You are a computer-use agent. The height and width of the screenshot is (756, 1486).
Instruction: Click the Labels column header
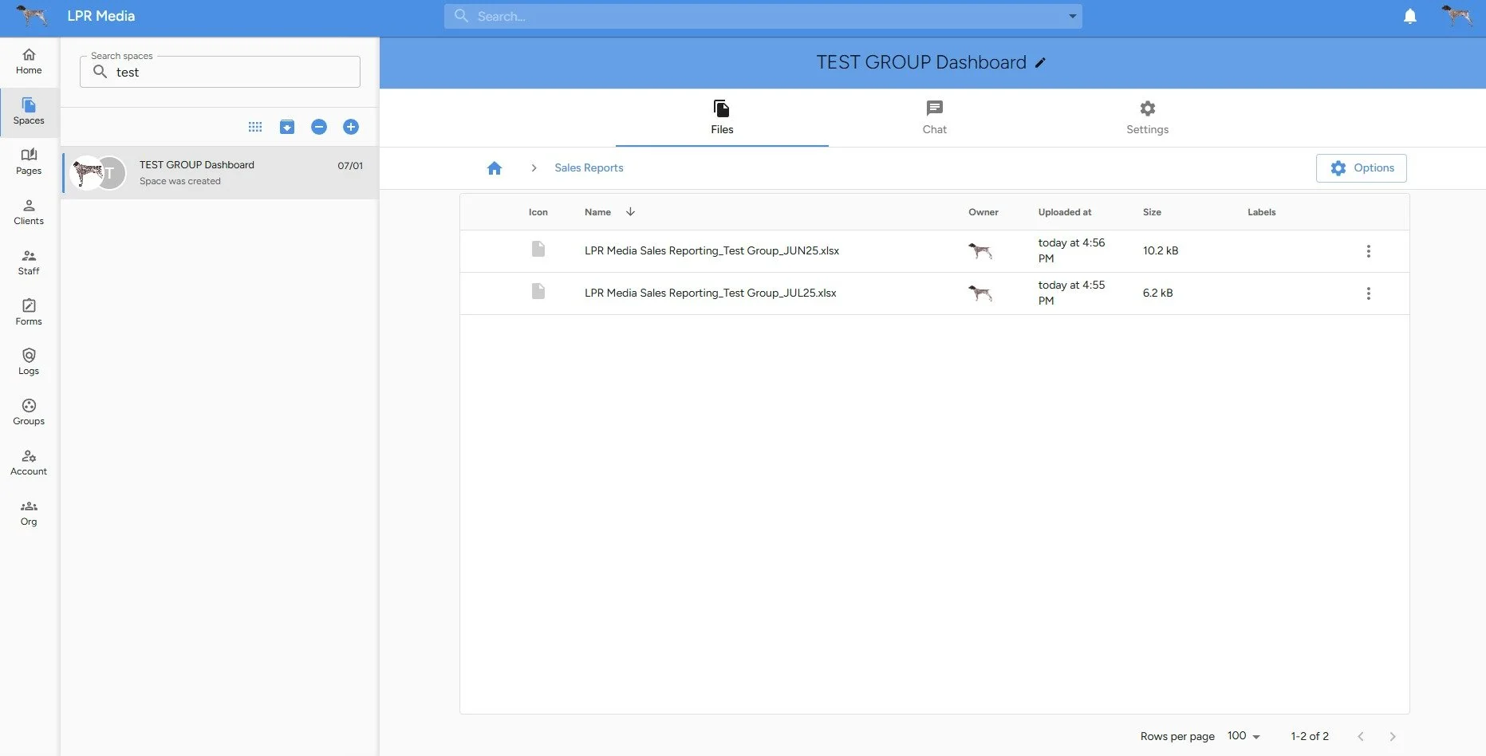coord(1261,212)
